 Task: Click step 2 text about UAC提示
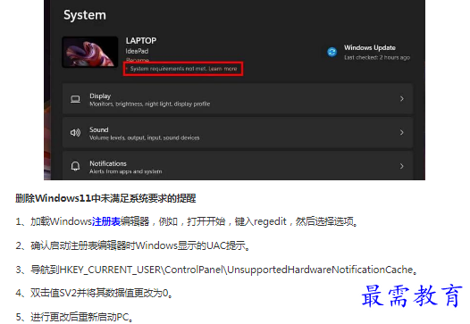coord(133,245)
